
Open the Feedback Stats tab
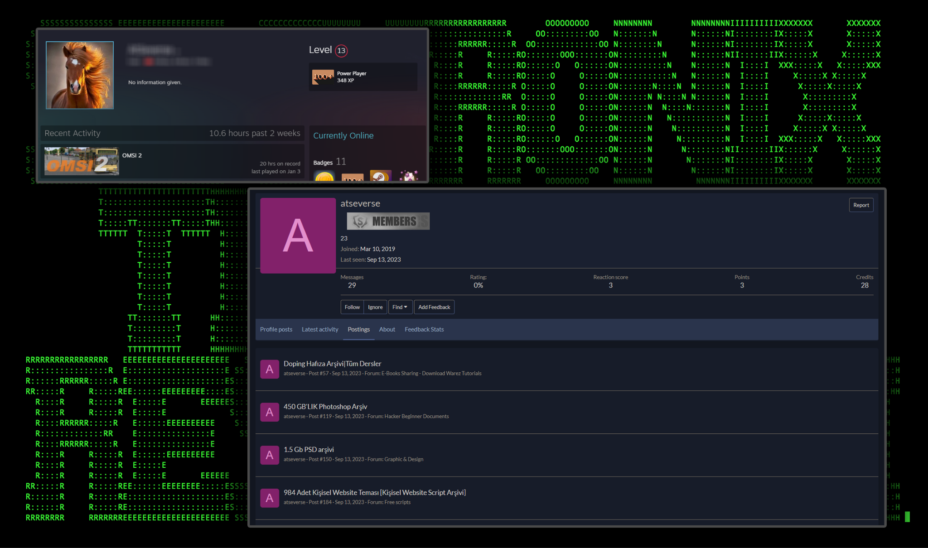click(424, 329)
